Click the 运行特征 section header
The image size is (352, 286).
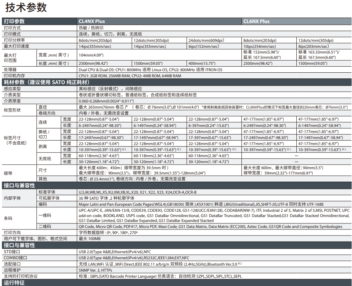coord(14,283)
